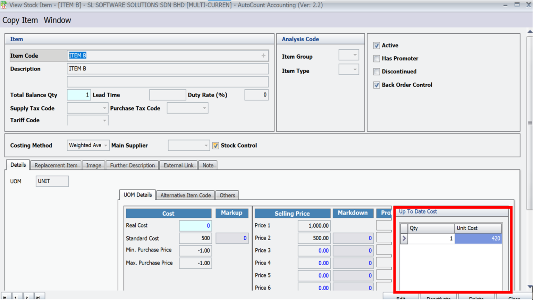Click the Min. Purchase Price field
The height and width of the screenshot is (300, 533).
(x=195, y=251)
